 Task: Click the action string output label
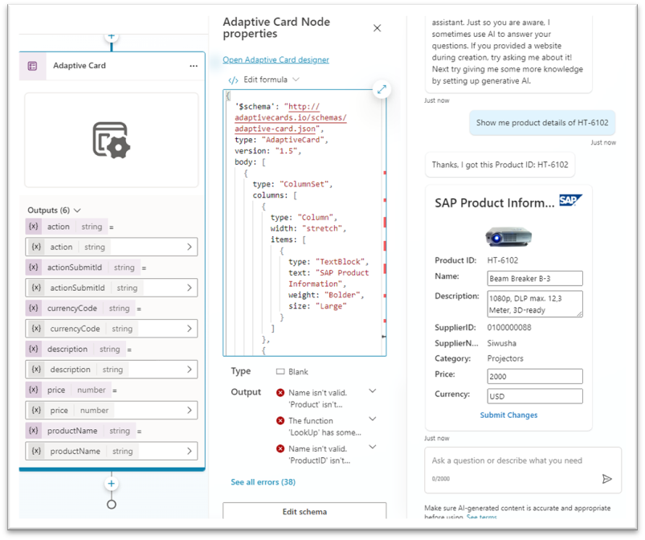pyautogui.click(x=67, y=227)
